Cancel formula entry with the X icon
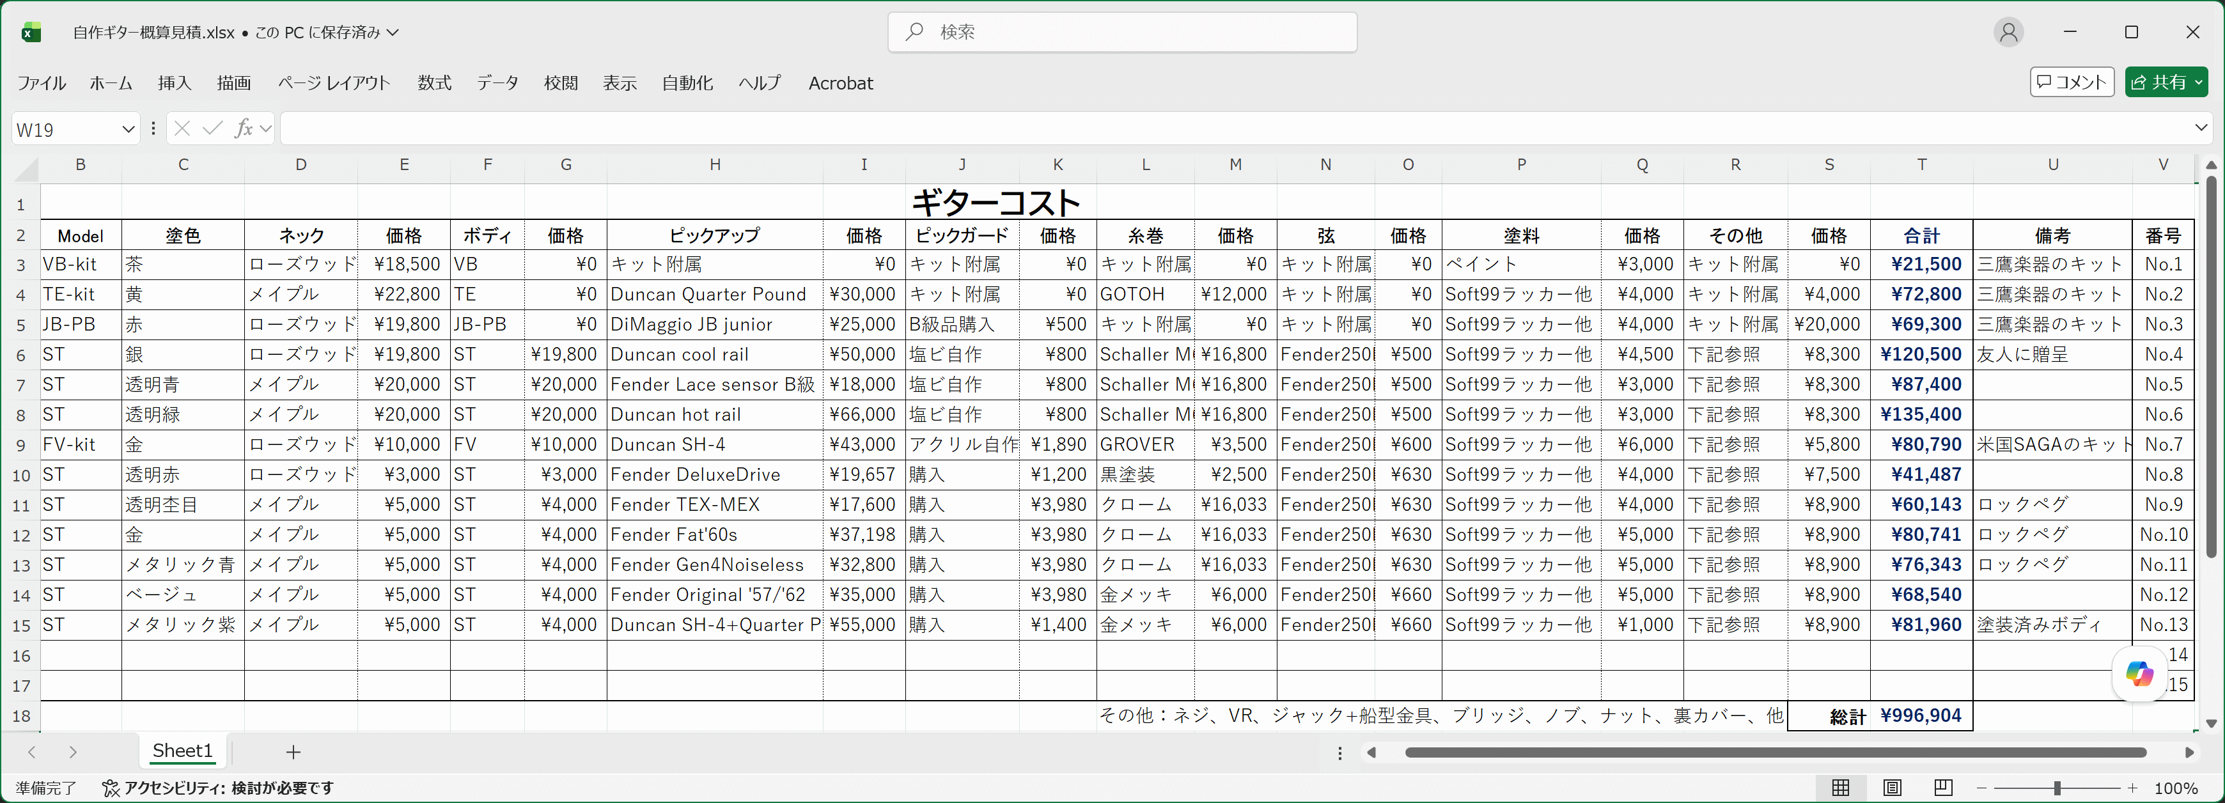2225x803 pixels. click(182, 129)
